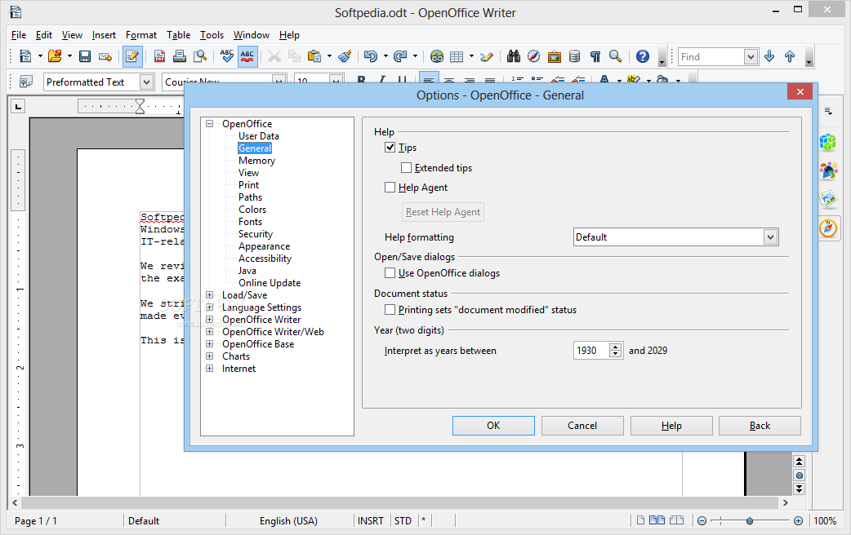Select the Format Paintbrush icon
Screen dimensions: 851x535
pos(345,56)
